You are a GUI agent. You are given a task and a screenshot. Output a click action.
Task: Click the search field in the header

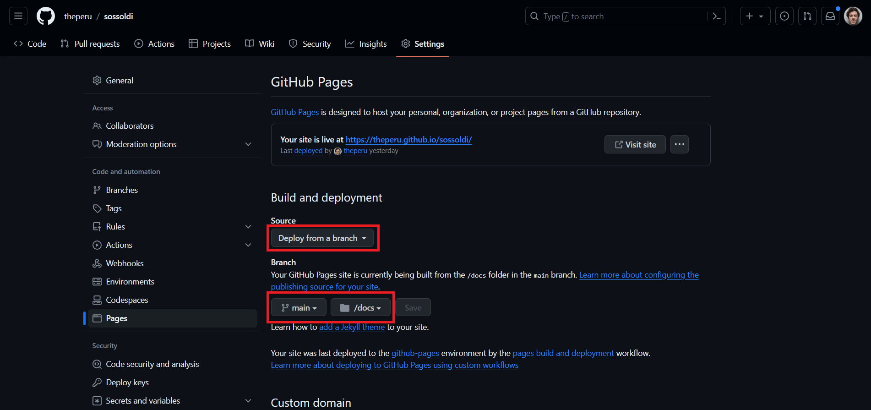(x=625, y=16)
